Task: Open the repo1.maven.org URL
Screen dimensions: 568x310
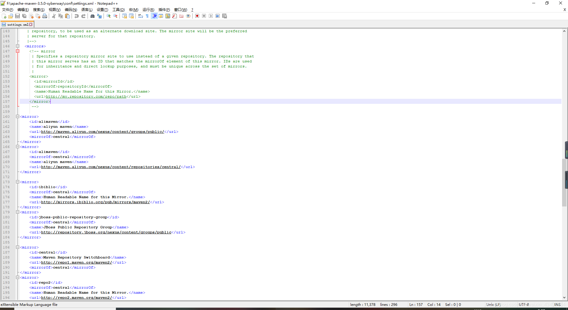Action: click(x=76, y=262)
